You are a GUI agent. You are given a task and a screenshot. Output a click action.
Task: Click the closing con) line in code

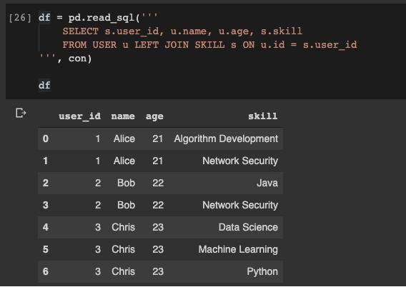click(65, 59)
